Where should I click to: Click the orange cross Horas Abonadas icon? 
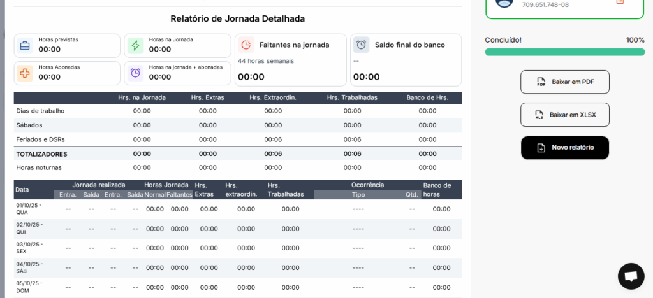(x=25, y=73)
